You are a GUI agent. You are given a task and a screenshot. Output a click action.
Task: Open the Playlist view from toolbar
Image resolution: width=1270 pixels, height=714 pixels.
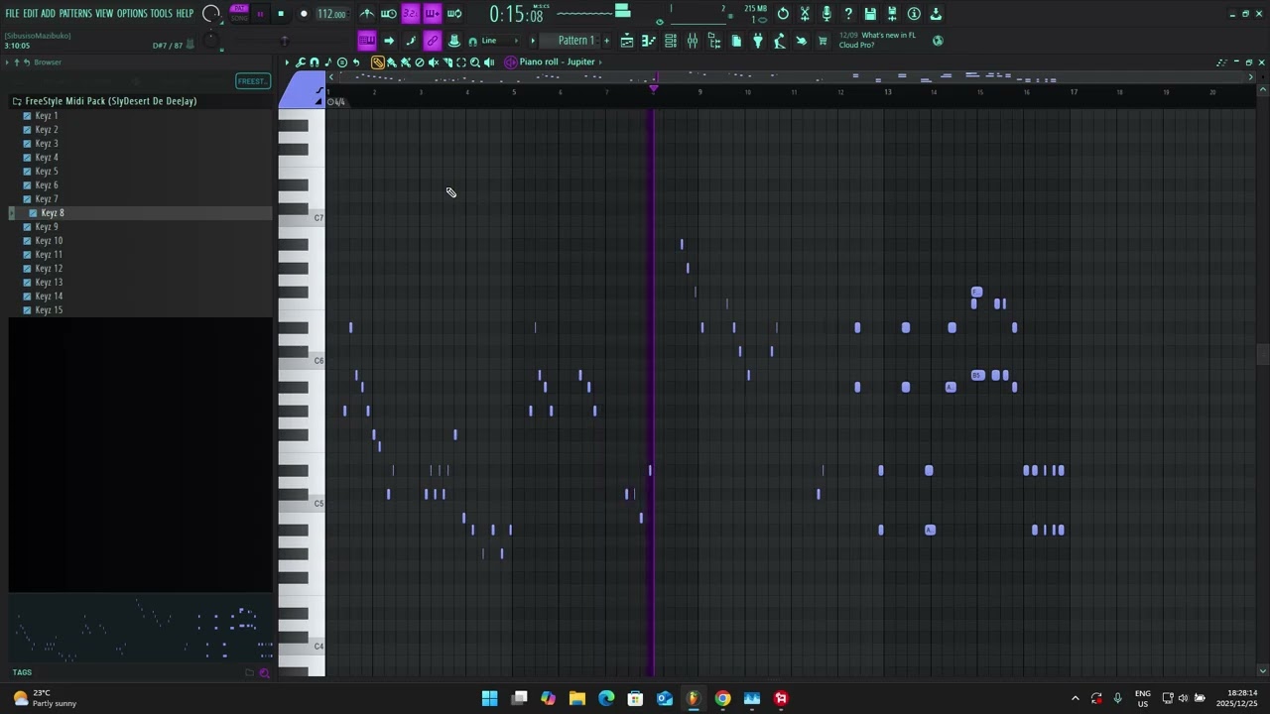tap(627, 41)
